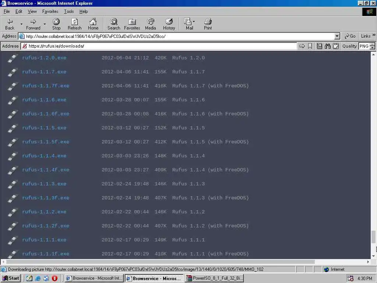Launch Internet Explorer from quick launch
This screenshot has width=377, height=283.
[38, 278]
